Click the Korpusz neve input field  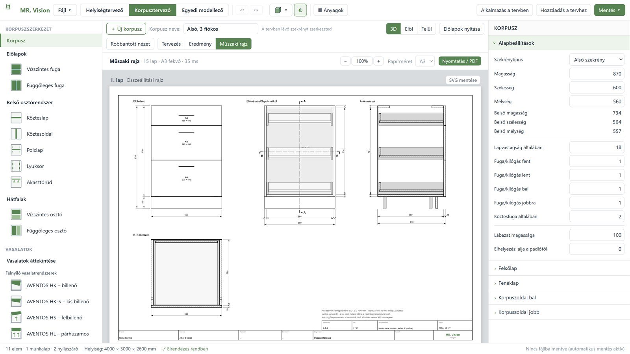pos(221,29)
